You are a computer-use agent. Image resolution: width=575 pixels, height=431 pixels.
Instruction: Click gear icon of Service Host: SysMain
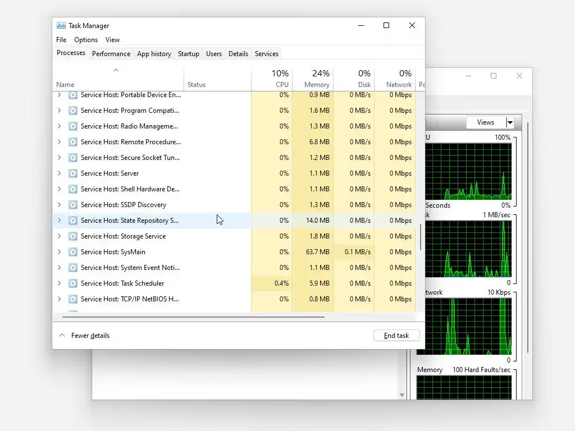[72, 252]
